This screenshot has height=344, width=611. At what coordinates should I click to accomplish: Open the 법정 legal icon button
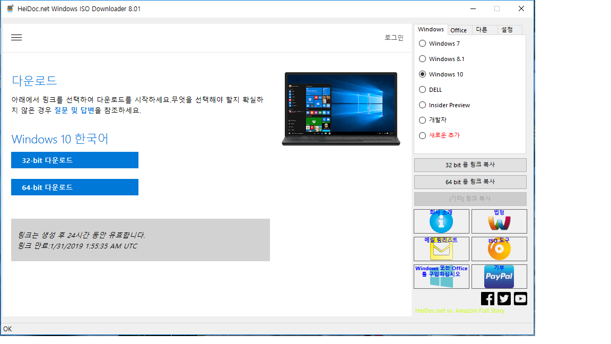[499, 221]
